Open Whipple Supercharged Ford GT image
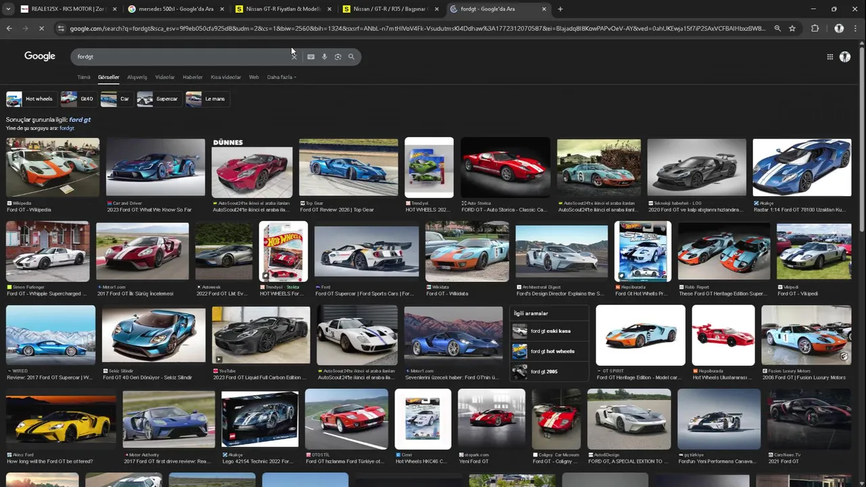 tap(47, 251)
